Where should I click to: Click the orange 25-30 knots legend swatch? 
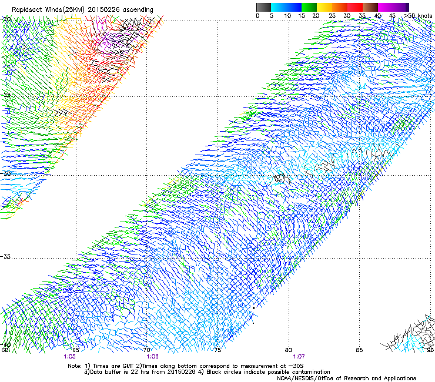pyautogui.click(x=340, y=7)
